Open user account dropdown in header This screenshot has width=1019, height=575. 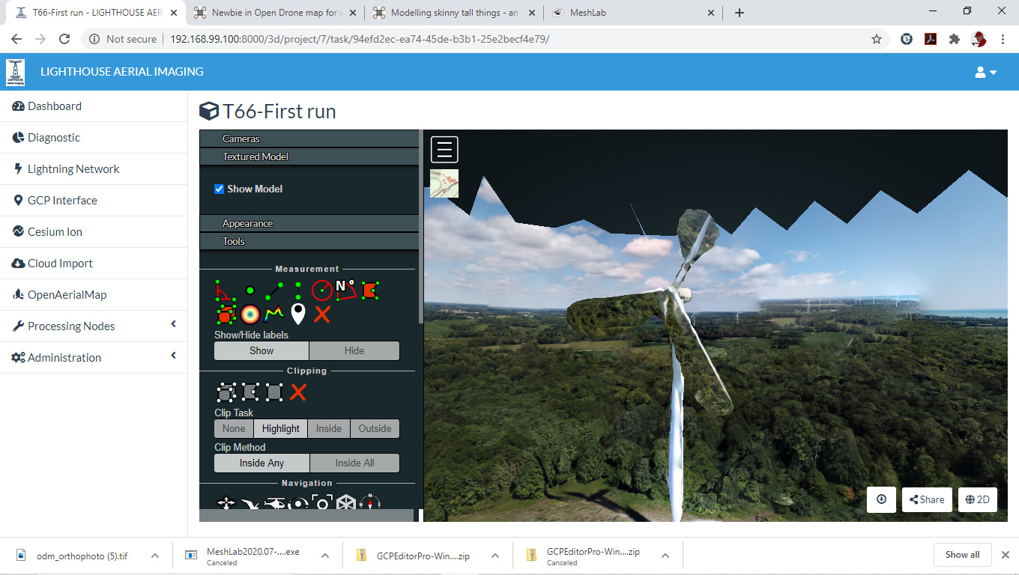coord(985,72)
